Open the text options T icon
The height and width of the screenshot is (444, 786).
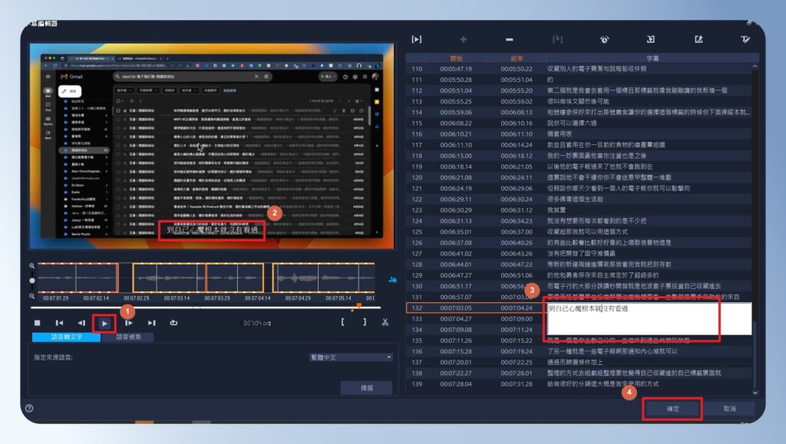[x=745, y=39]
